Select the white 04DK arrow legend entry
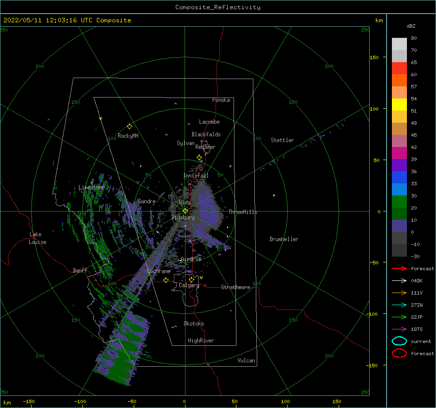Image resolution: width=436 pixels, height=408 pixels. 399,280
